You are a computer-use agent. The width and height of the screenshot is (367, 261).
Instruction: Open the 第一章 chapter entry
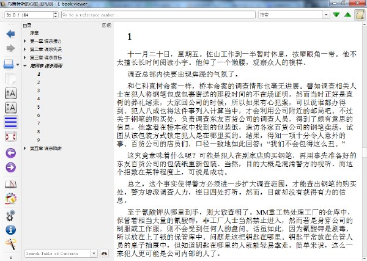[x=46, y=41]
